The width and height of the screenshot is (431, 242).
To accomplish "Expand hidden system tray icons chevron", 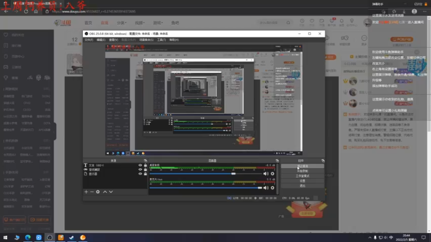I will click(x=370, y=237).
